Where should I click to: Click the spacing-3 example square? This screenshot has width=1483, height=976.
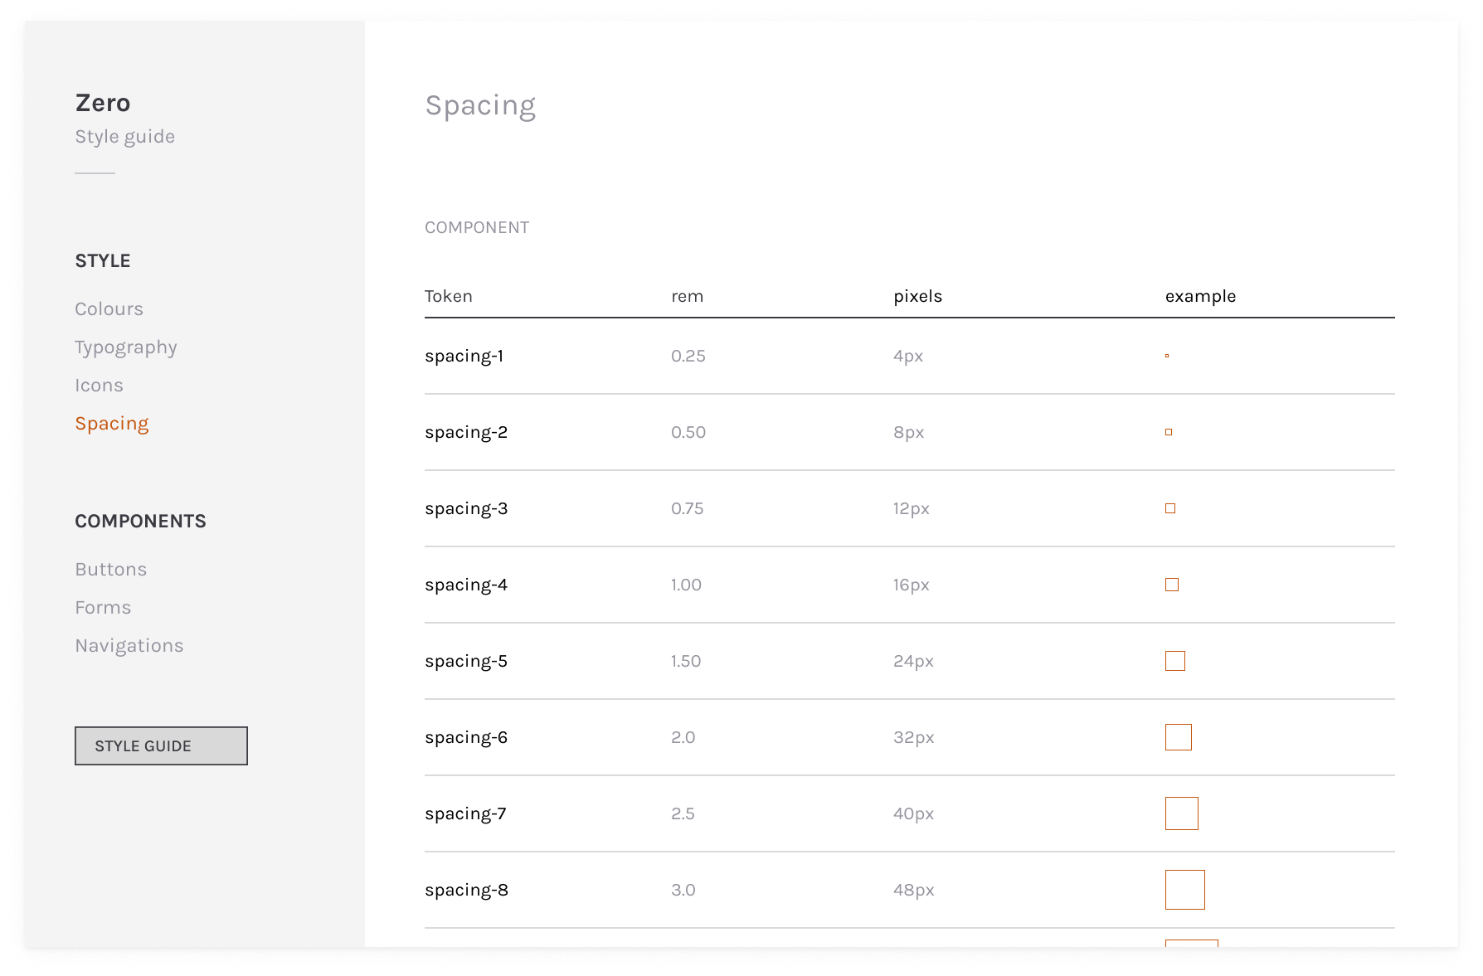[1170, 508]
